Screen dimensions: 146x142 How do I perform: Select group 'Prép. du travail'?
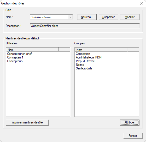[85, 61]
